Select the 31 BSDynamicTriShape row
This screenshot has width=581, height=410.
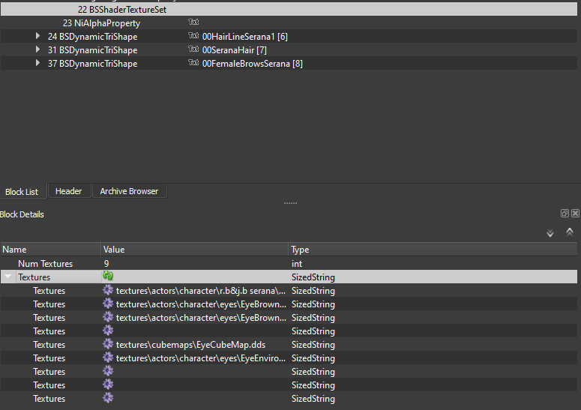[289, 49]
